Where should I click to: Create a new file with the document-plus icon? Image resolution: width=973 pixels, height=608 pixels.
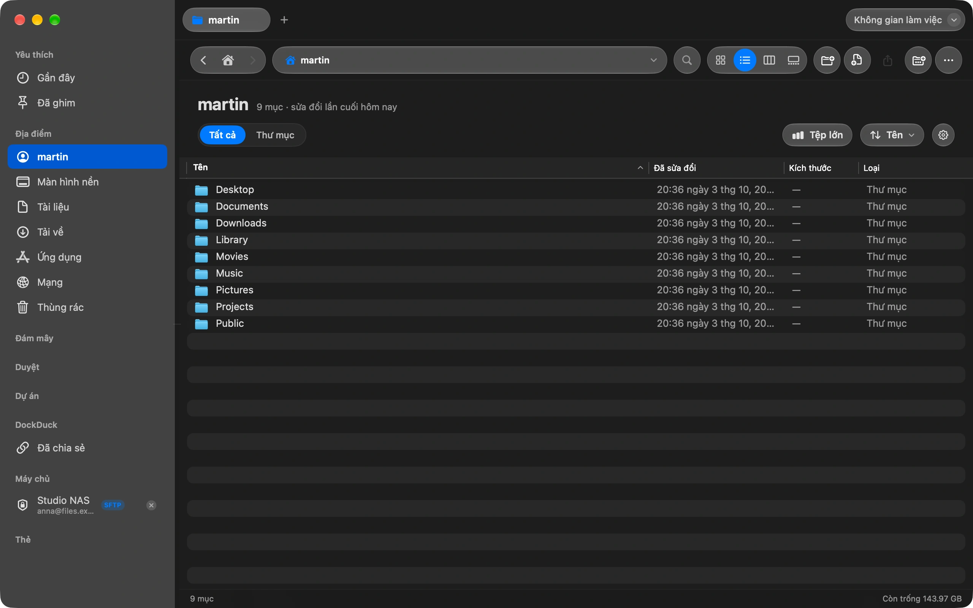[857, 60]
